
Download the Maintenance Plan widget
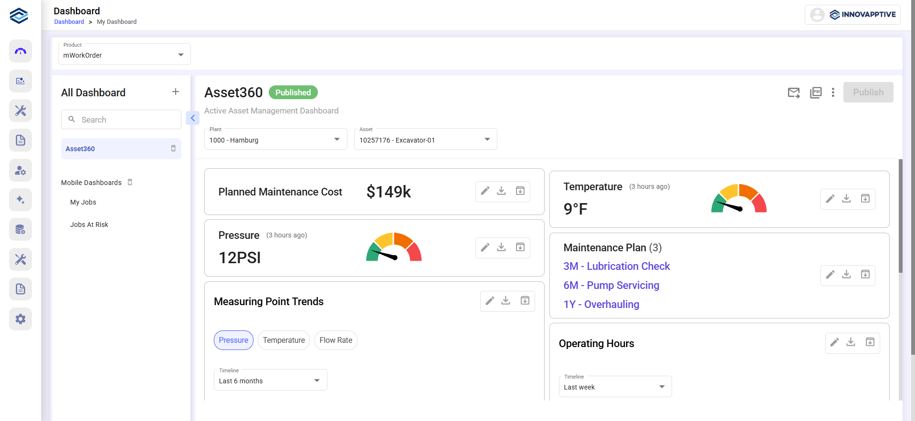[846, 275]
